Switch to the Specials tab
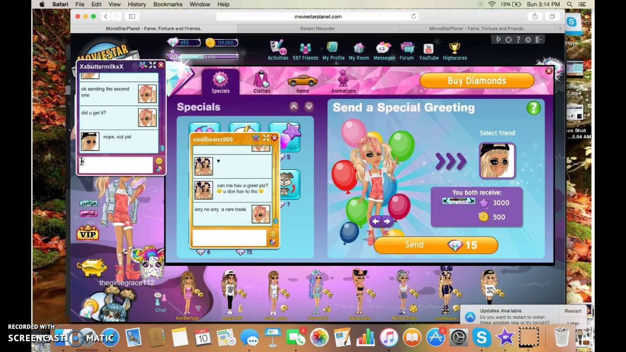 point(221,82)
